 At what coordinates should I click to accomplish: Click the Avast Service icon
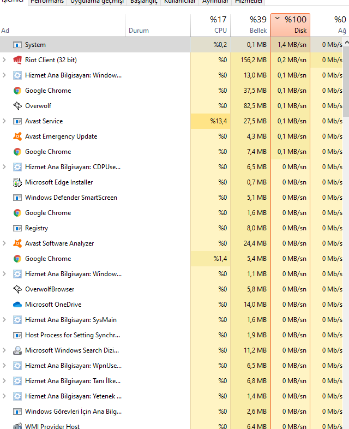(17, 121)
